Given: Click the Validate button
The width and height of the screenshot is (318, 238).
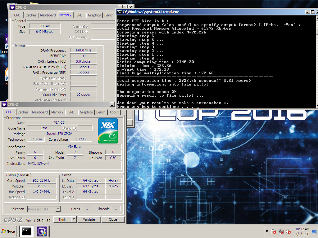Looking at the screenshot, I should pos(89,219).
